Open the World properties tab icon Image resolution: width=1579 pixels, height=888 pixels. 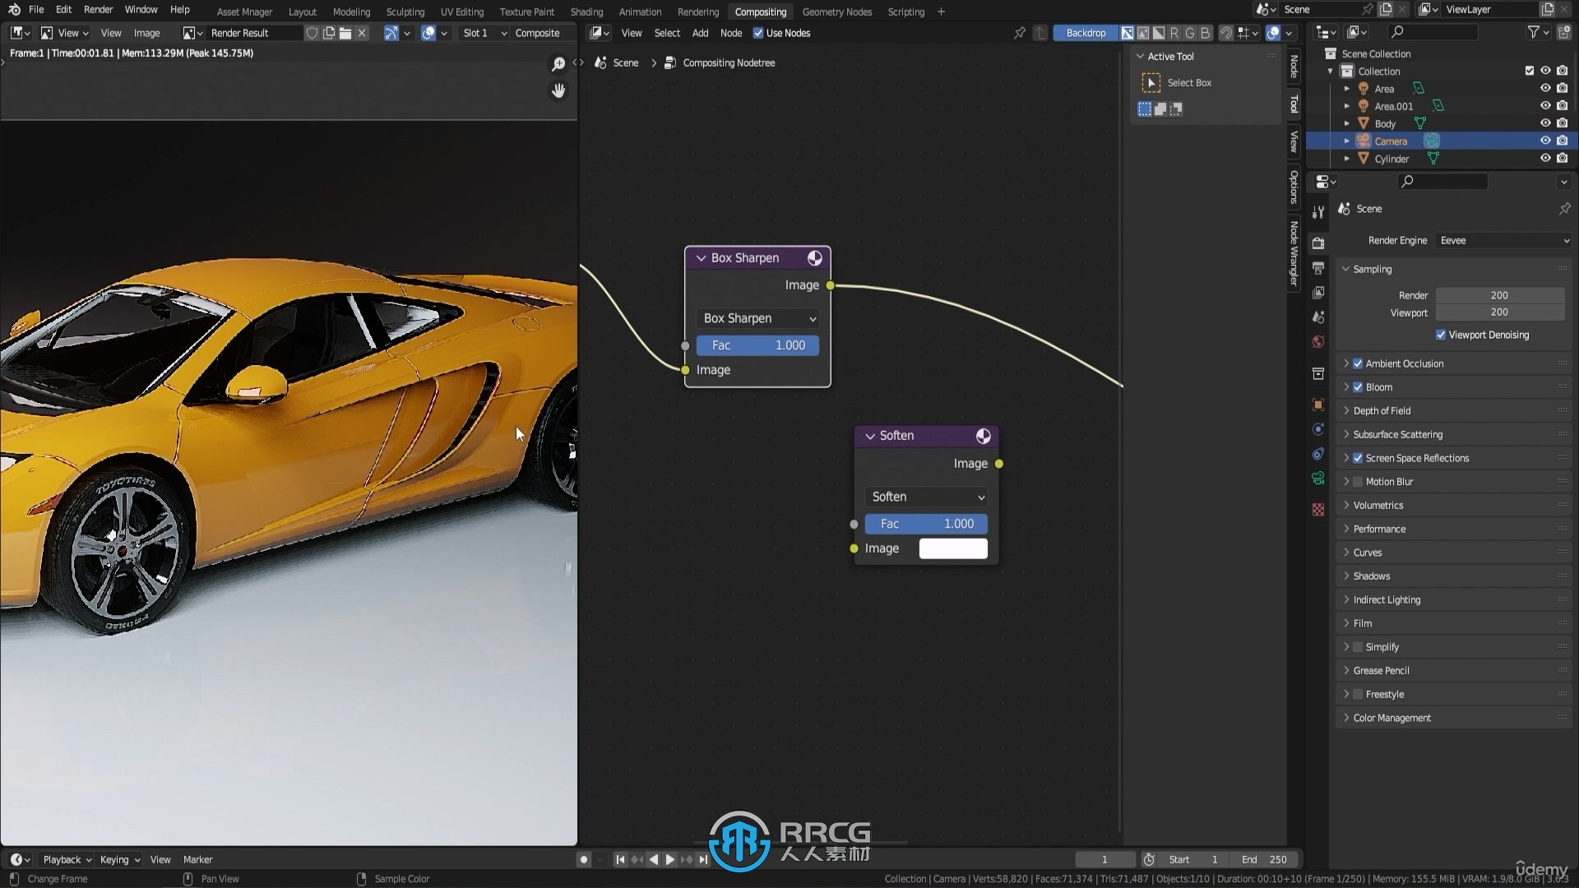pyautogui.click(x=1318, y=341)
